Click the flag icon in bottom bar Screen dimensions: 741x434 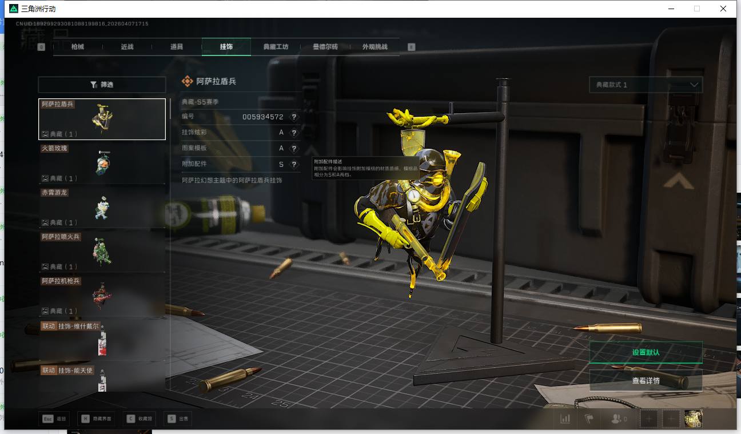point(589,419)
